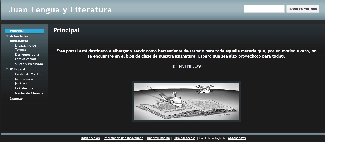Open Actividades interactivas in sidebar
The width and height of the screenshot is (355, 144).
coord(19,38)
